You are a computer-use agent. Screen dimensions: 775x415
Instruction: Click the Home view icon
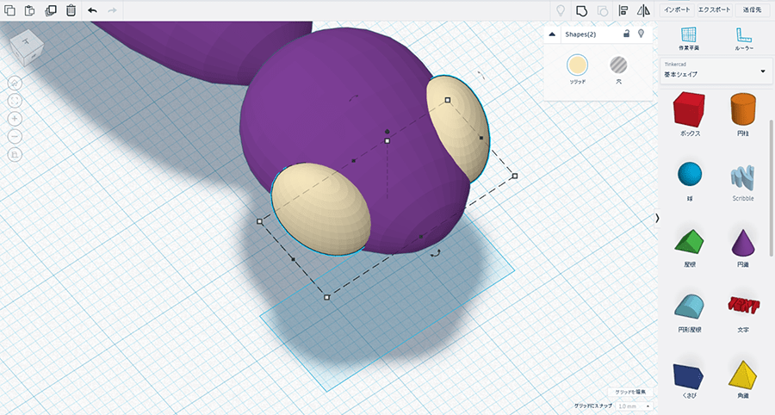coord(15,83)
